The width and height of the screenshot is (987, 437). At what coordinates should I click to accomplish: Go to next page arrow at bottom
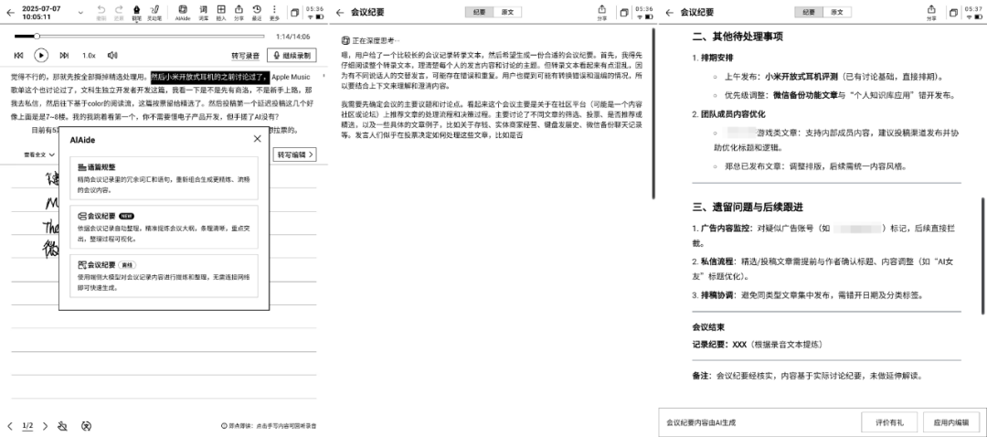pos(46,426)
